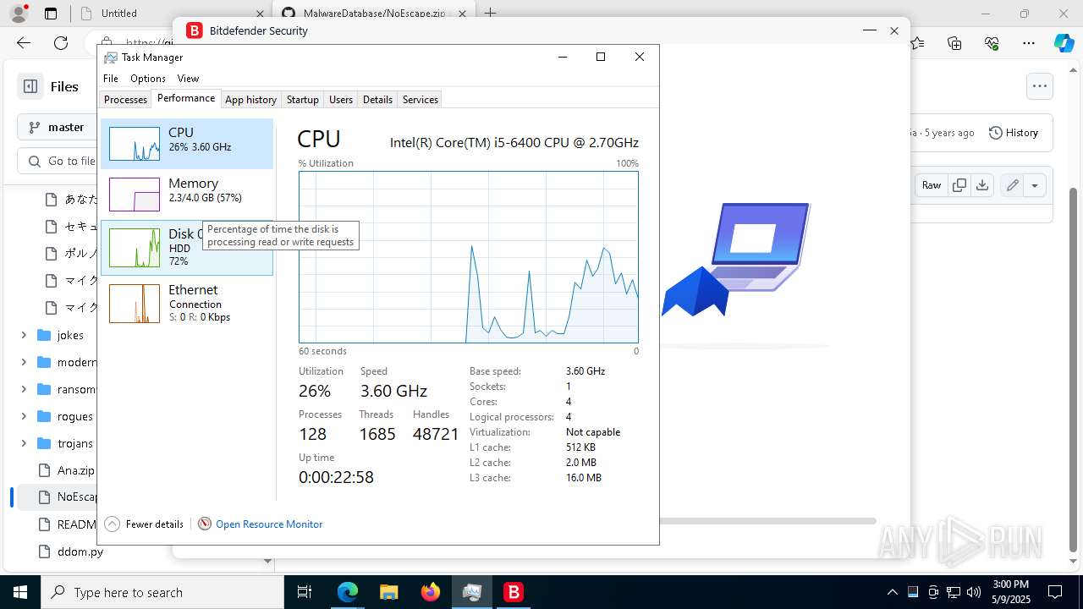
Task: Switch to the Startup tab
Action: coord(302,100)
